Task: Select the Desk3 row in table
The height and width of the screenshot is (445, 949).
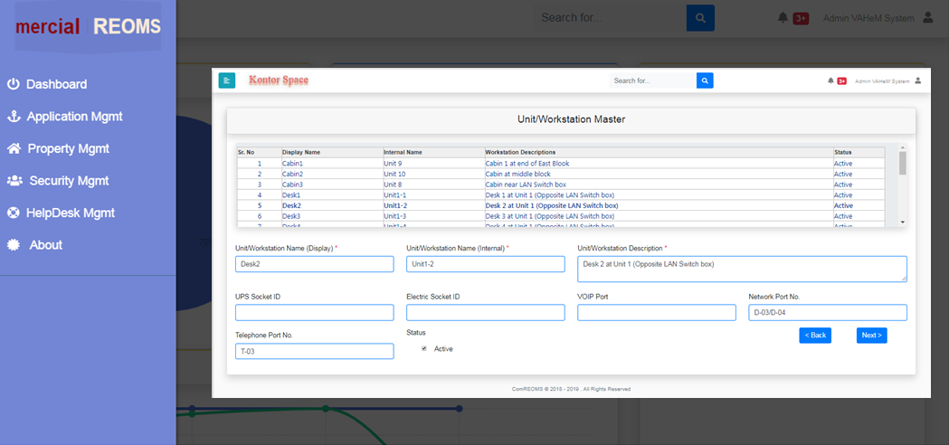Action: (x=560, y=216)
